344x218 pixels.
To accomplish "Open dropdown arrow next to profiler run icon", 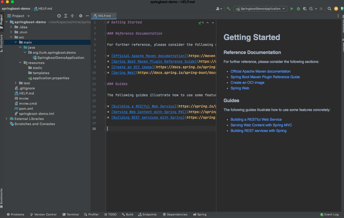I will pyautogui.click(x=316, y=9).
